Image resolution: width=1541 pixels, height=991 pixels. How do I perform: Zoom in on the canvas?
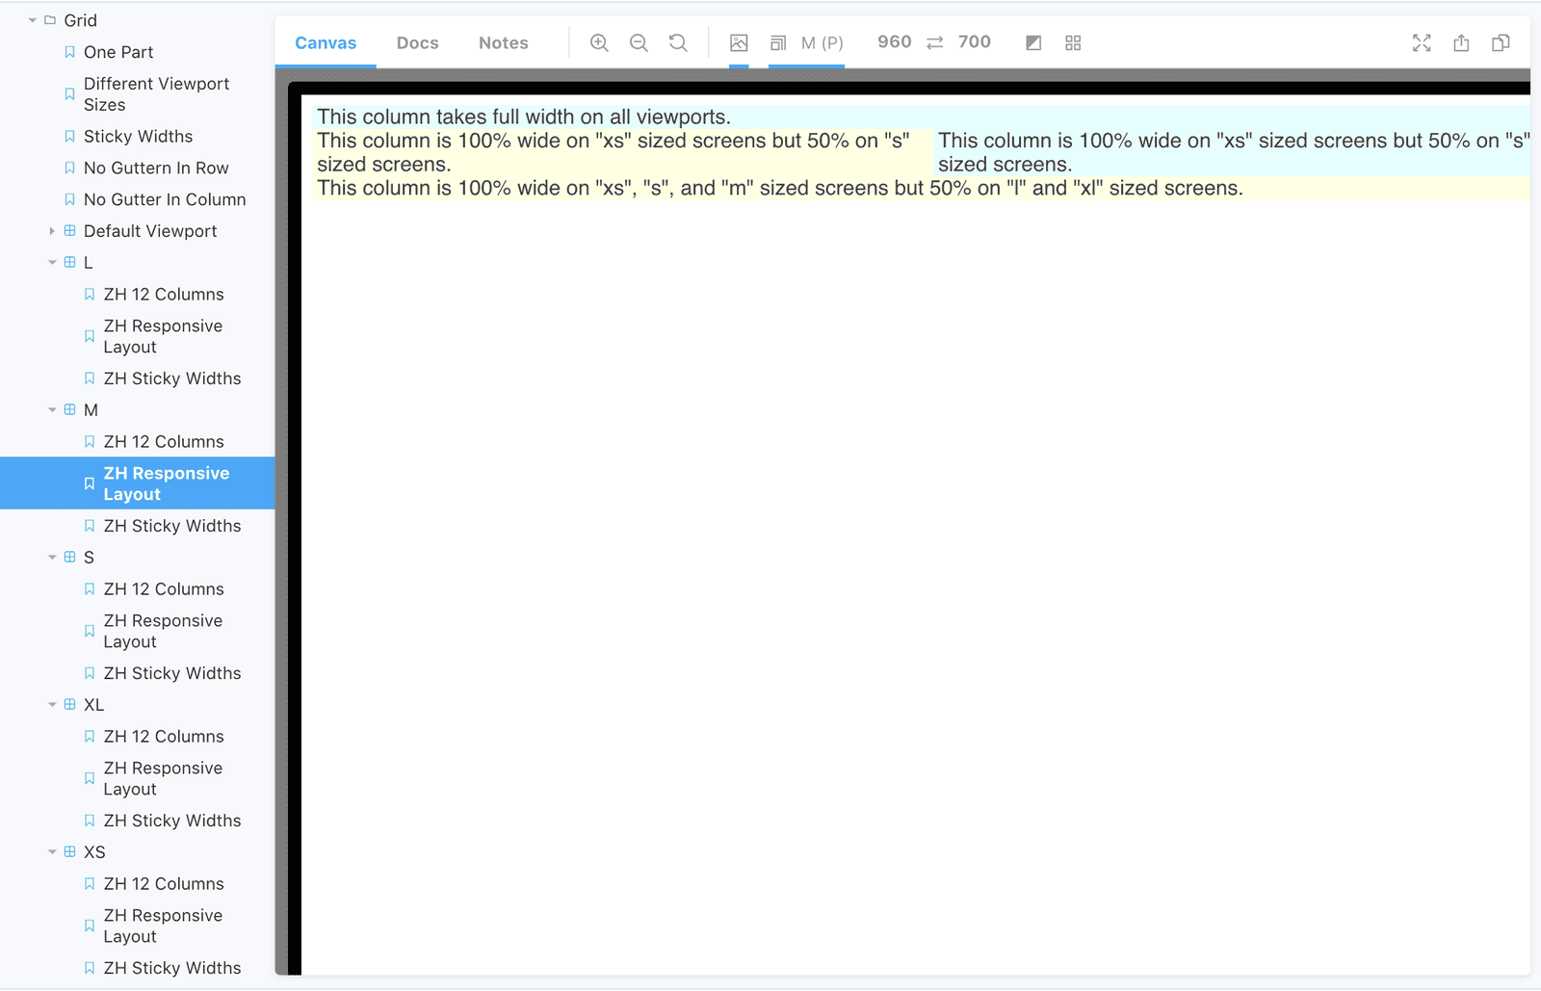[x=599, y=42]
